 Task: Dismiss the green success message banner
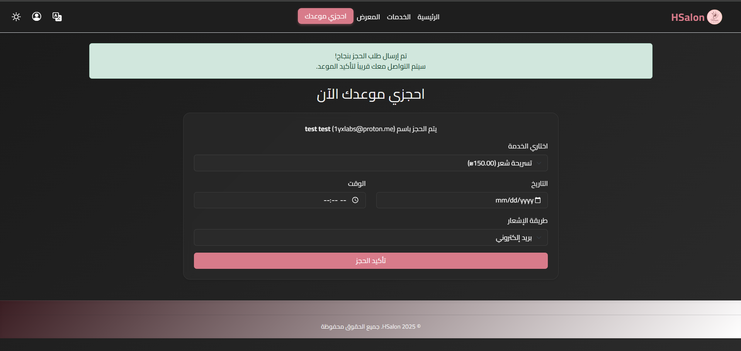tap(370, 61)
